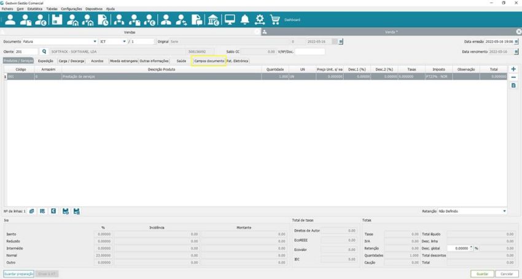Switch to the Campos documento tab
The image size is (522, 279).
(x=209, y=61)
